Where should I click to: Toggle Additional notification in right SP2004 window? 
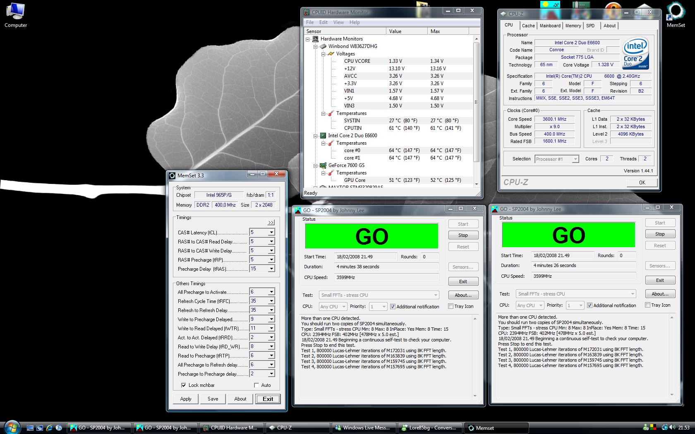click(x=590, y=305)
